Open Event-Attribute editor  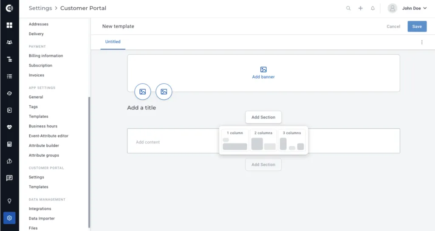[48, 136]
